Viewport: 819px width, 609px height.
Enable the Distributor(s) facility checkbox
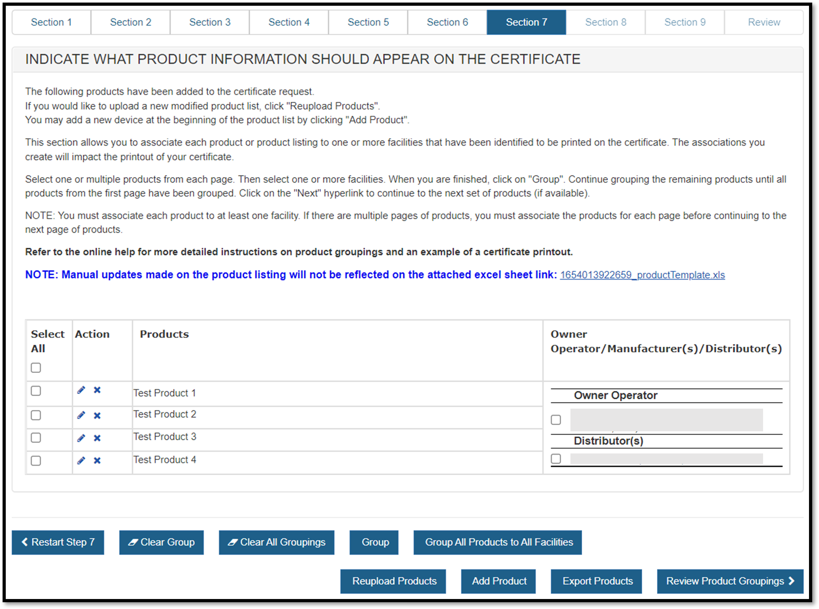[x=556, y=459]
